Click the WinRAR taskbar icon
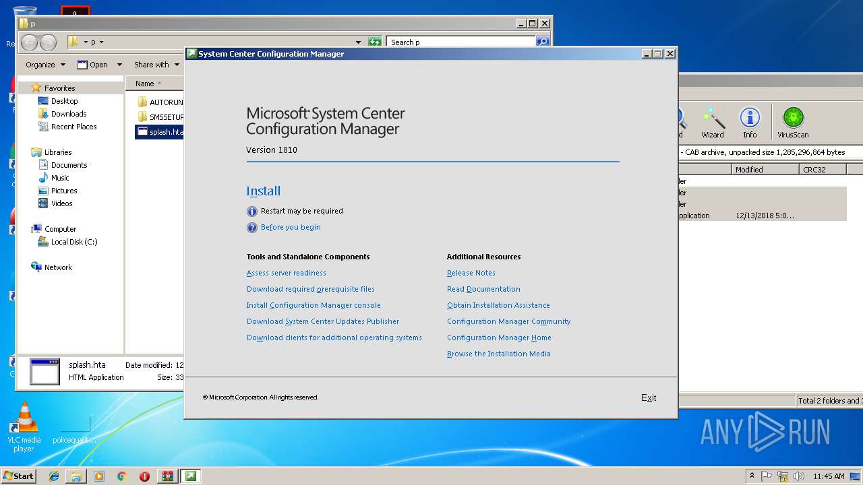 (167, 476)
